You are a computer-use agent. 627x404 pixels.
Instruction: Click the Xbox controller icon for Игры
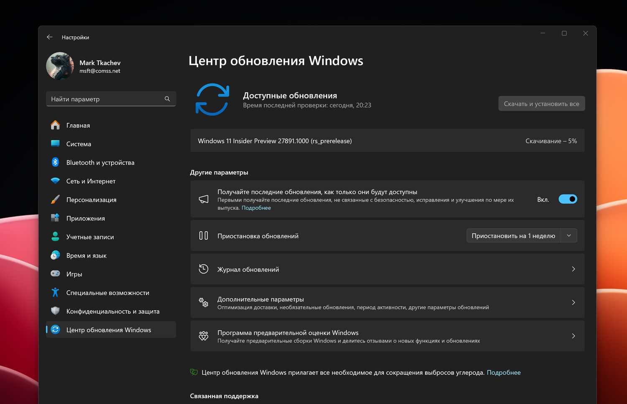pyautogui.click(x=55, y=274)
